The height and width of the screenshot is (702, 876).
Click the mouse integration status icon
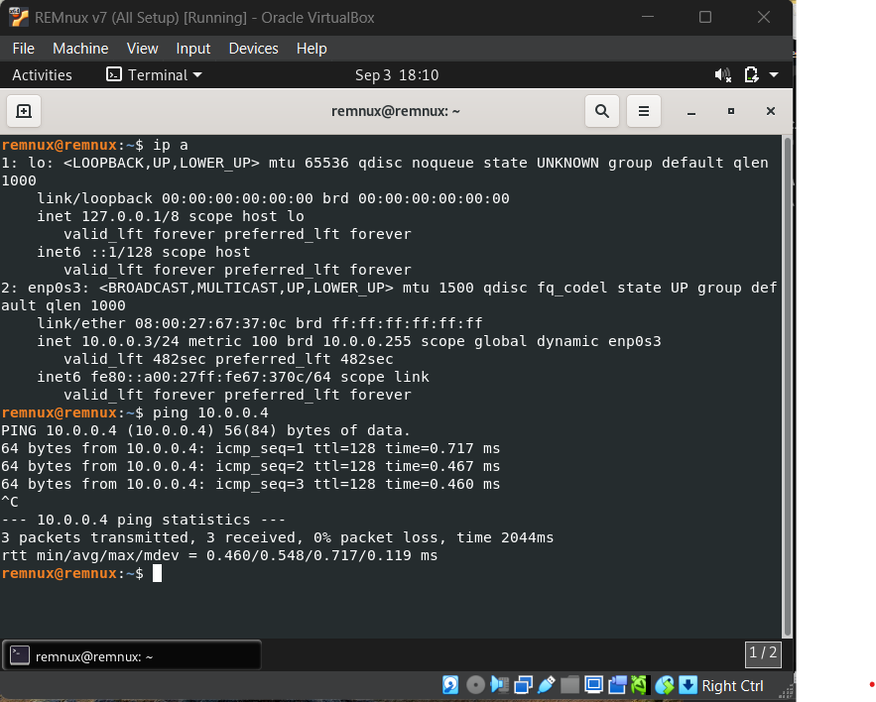coord(665,685)
